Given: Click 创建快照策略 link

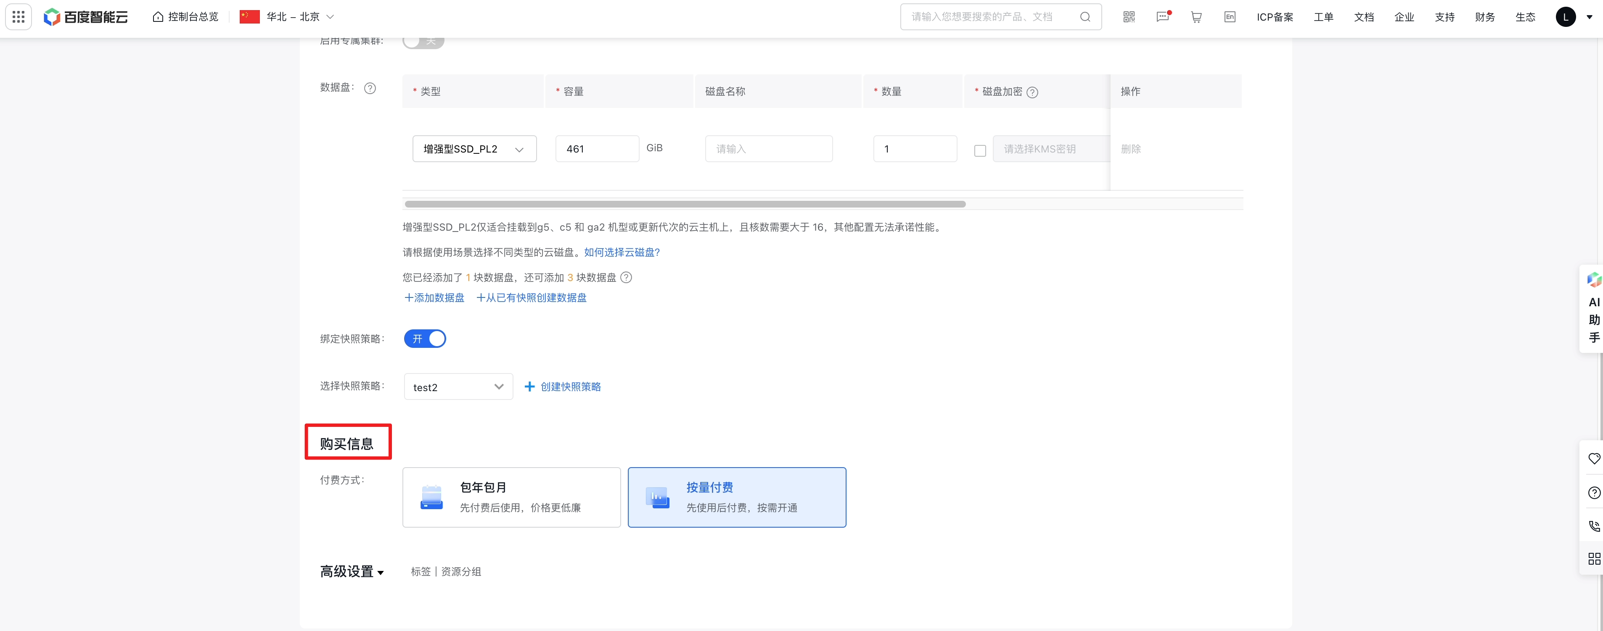Looking at the screenshot, I should 571,386.
